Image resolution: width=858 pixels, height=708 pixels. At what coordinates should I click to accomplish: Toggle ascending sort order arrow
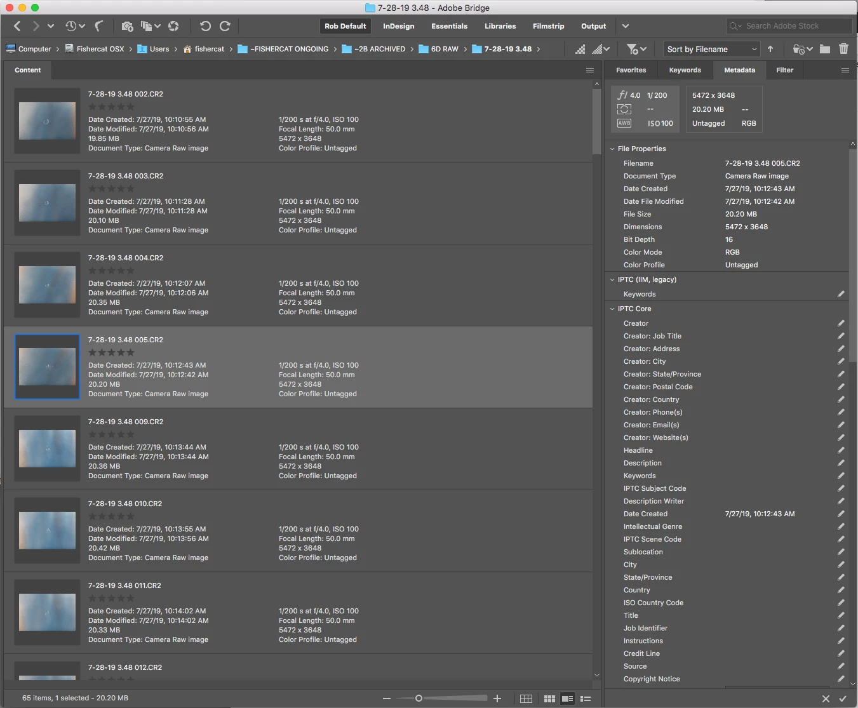[x=770, y=49]
